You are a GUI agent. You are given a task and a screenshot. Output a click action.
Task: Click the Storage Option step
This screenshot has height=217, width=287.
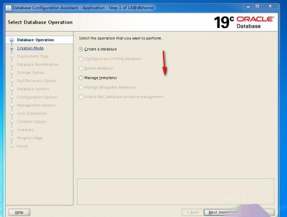pos(30,72)
